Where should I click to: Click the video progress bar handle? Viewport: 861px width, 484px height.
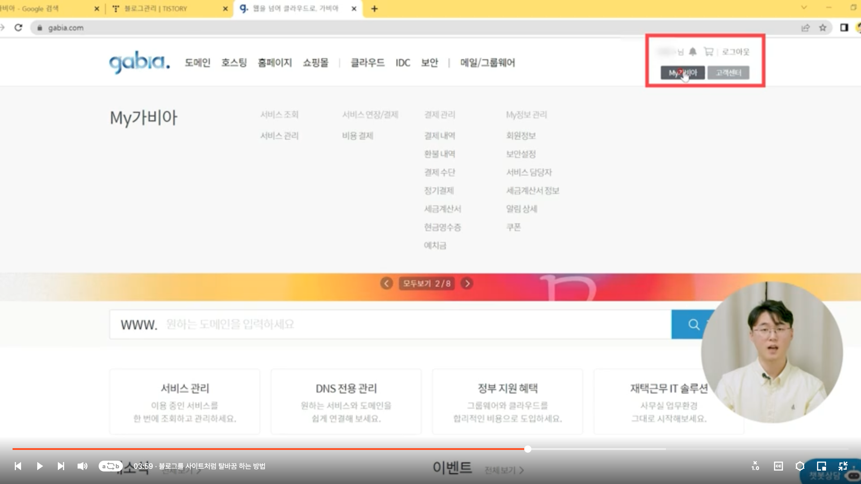click(x=528, y=449)
